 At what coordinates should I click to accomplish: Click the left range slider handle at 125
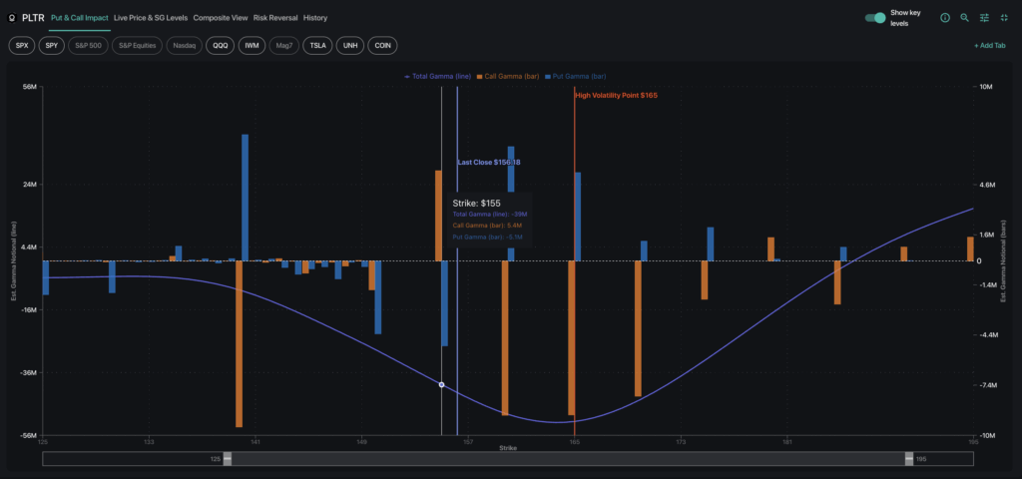(x=227, y=458)
